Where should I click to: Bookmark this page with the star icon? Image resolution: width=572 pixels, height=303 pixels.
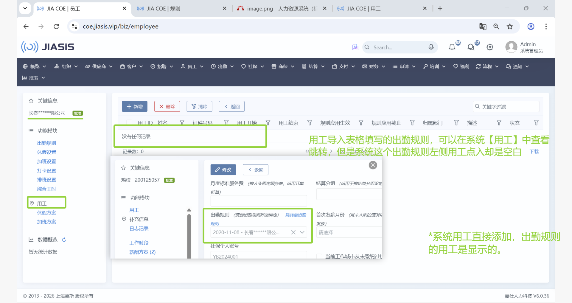pos(510,27)
